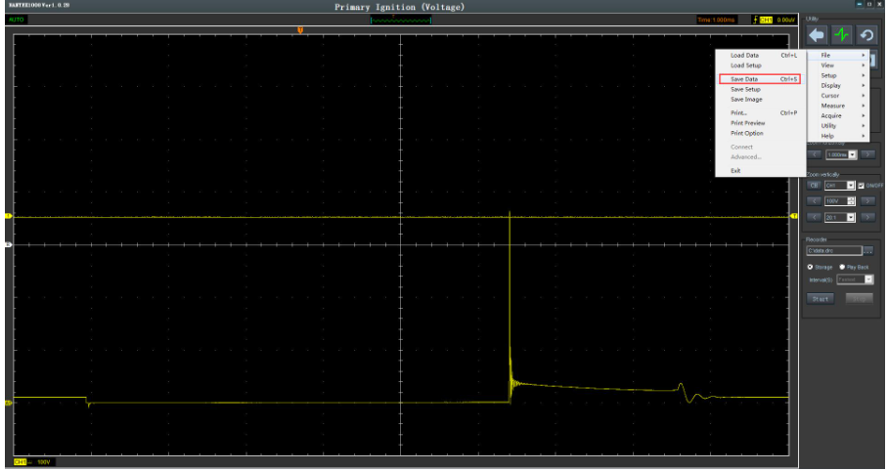Screen dimensions: 889x472
Task: Click the AUTO status indicator at top left
Action: (17, 20)
